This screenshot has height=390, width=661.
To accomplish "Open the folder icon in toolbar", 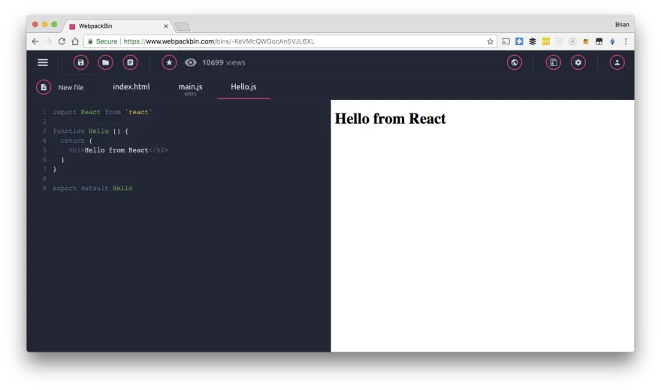I will tap(105, 62).
